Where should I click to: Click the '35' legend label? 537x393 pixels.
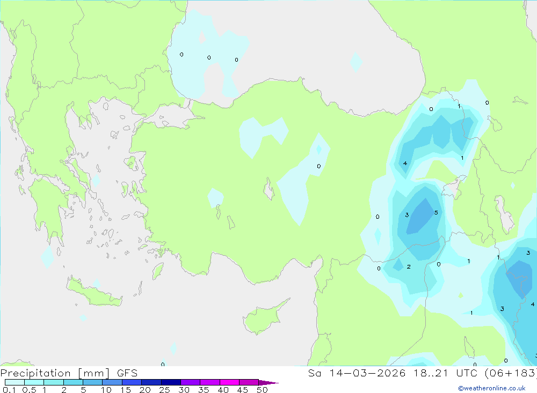point(204,390)
